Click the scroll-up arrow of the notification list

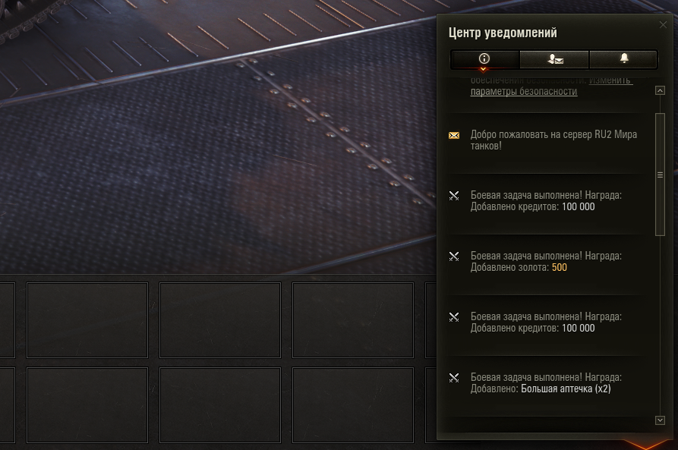(660, 90)
